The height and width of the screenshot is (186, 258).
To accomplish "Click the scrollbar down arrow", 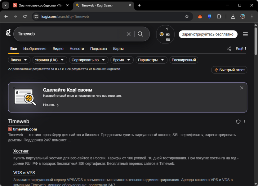I will pos(256,184).
